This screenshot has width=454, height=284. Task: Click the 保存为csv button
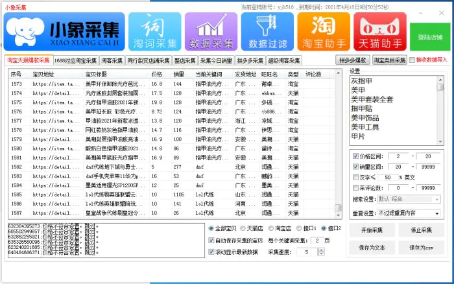click(421, 247)
